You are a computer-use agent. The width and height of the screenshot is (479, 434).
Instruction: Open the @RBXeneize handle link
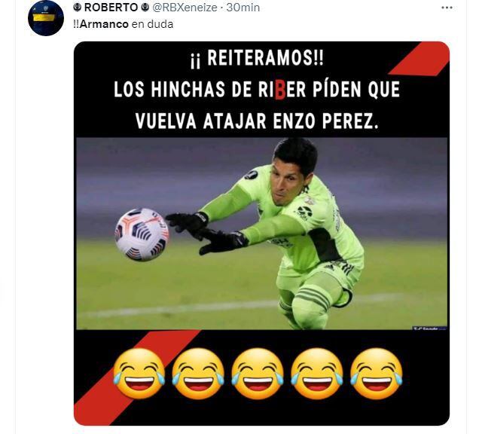click(185, 8)
